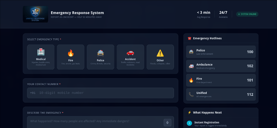Click the green dot in System Online badge

[239, 14]
